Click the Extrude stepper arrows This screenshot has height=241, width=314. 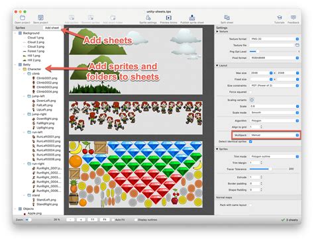(x=262, y=177)
